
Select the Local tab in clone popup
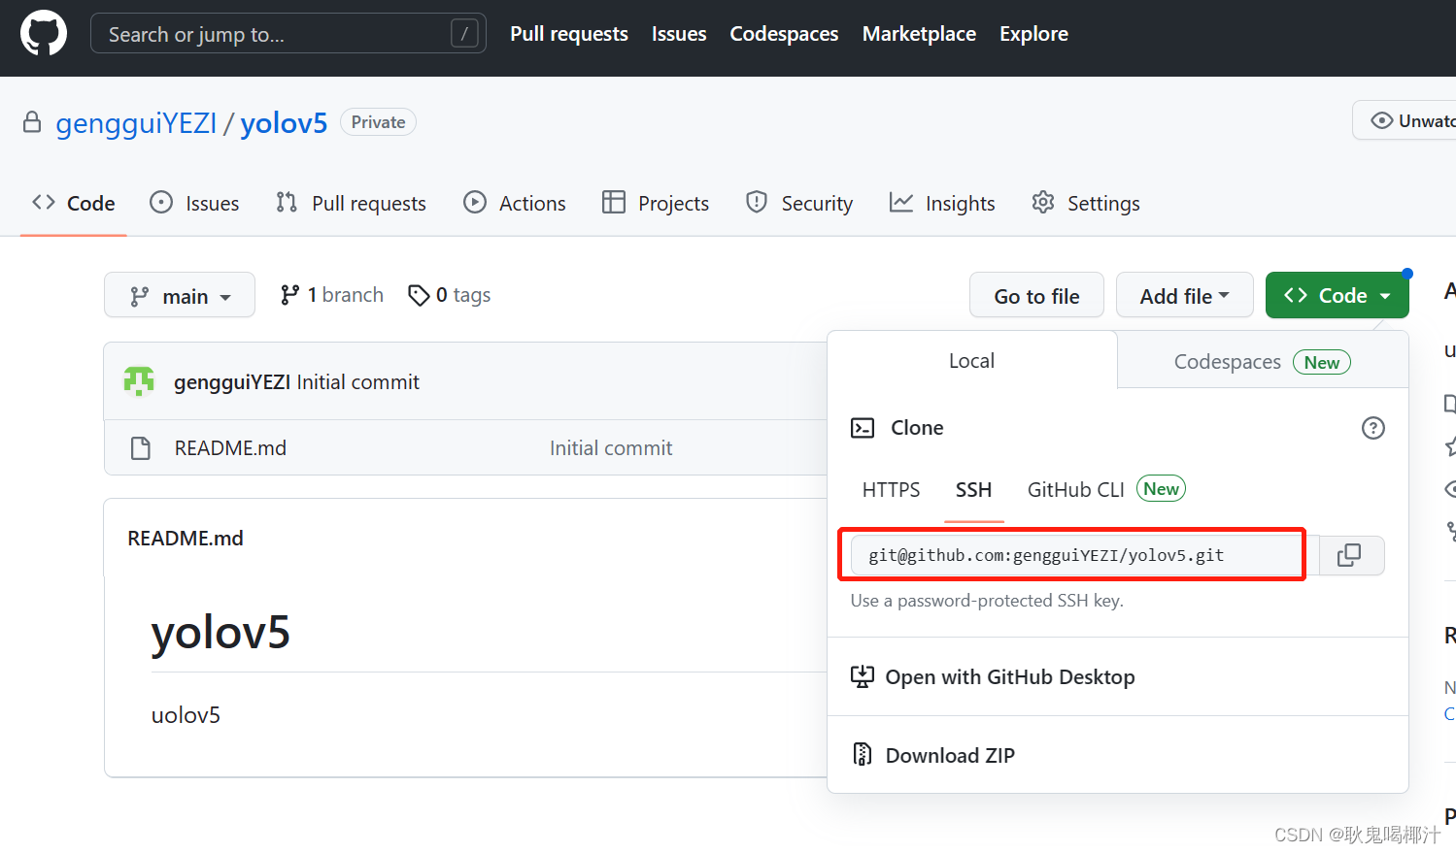(x=971, y=360)
